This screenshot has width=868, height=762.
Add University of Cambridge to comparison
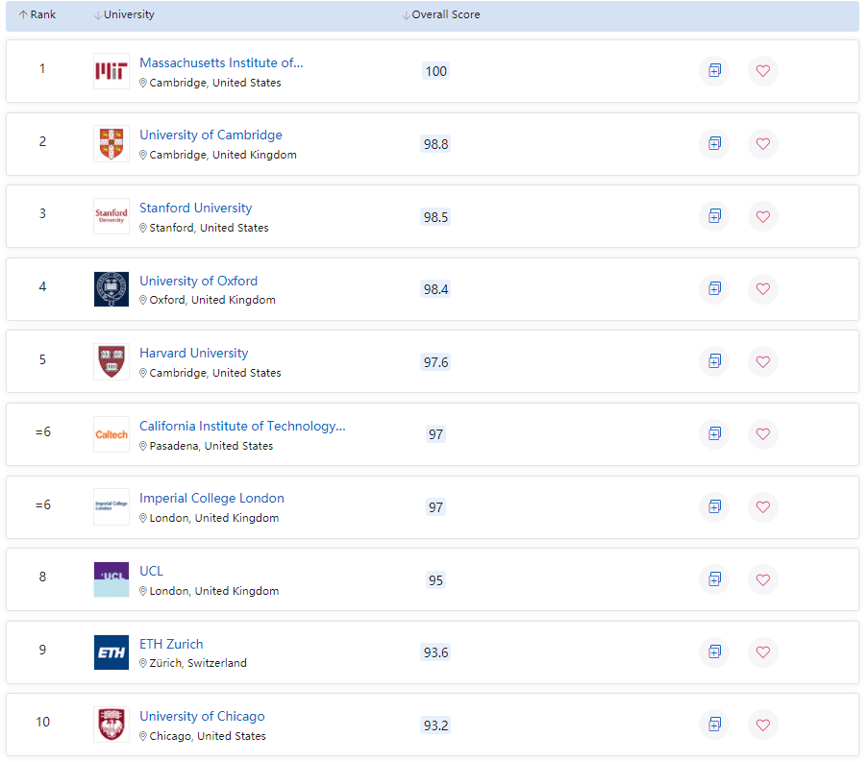(x=714, y=143)
